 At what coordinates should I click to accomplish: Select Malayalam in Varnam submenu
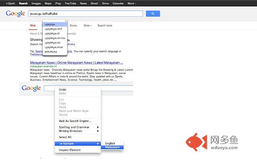pos(112,147)
